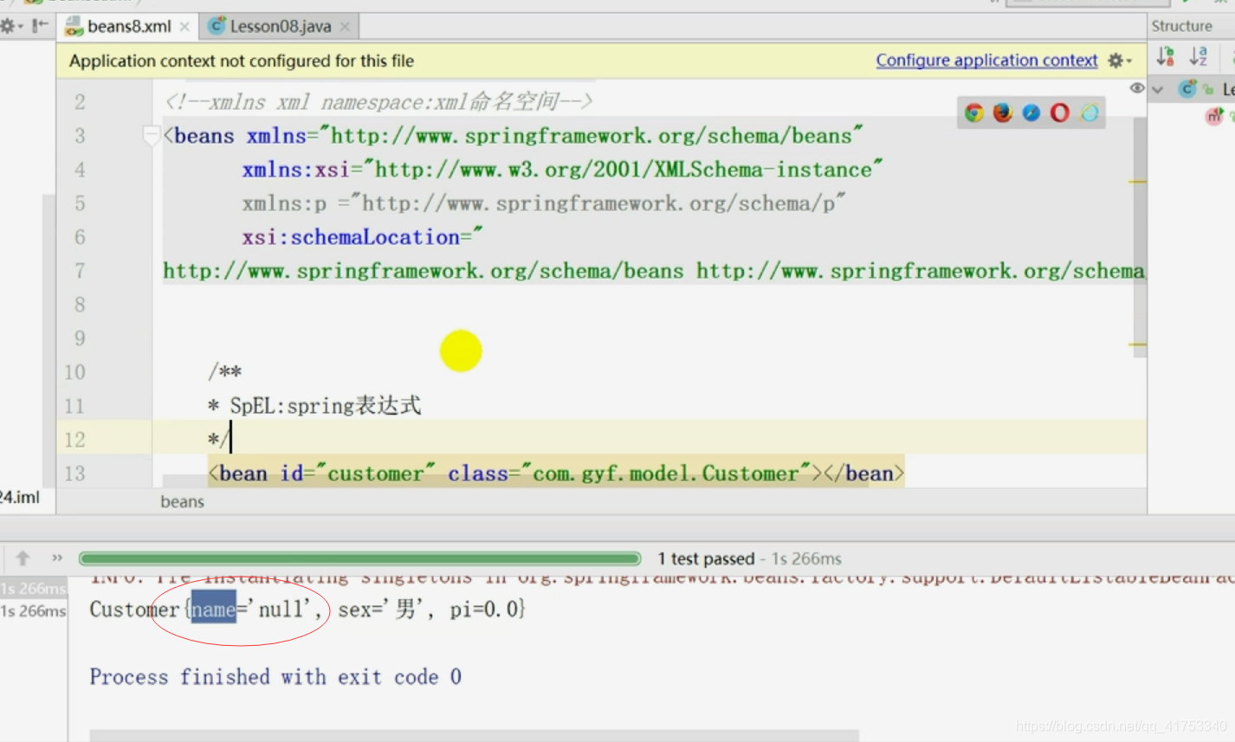Click Configure application context link
This screenshot has height=742, width=1235.
coord(986,61)
